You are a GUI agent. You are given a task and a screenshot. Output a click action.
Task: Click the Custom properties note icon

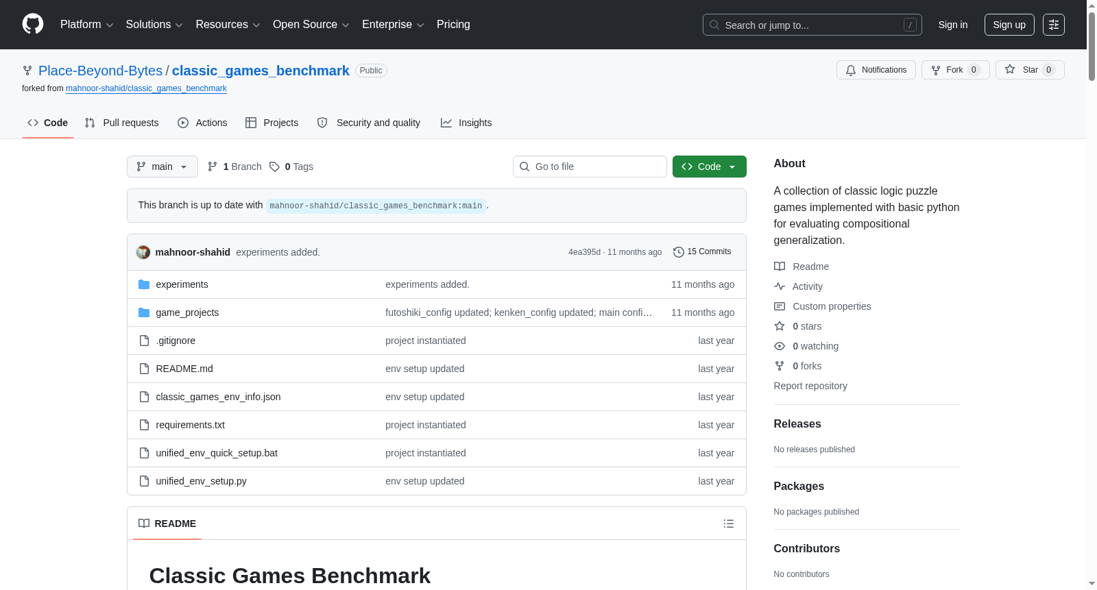tap(780, 306)
